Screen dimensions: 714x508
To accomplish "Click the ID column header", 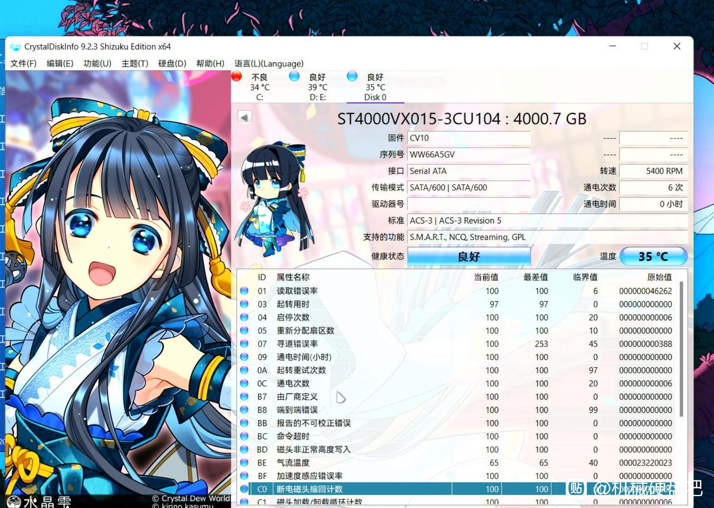I will coord(262,277).
